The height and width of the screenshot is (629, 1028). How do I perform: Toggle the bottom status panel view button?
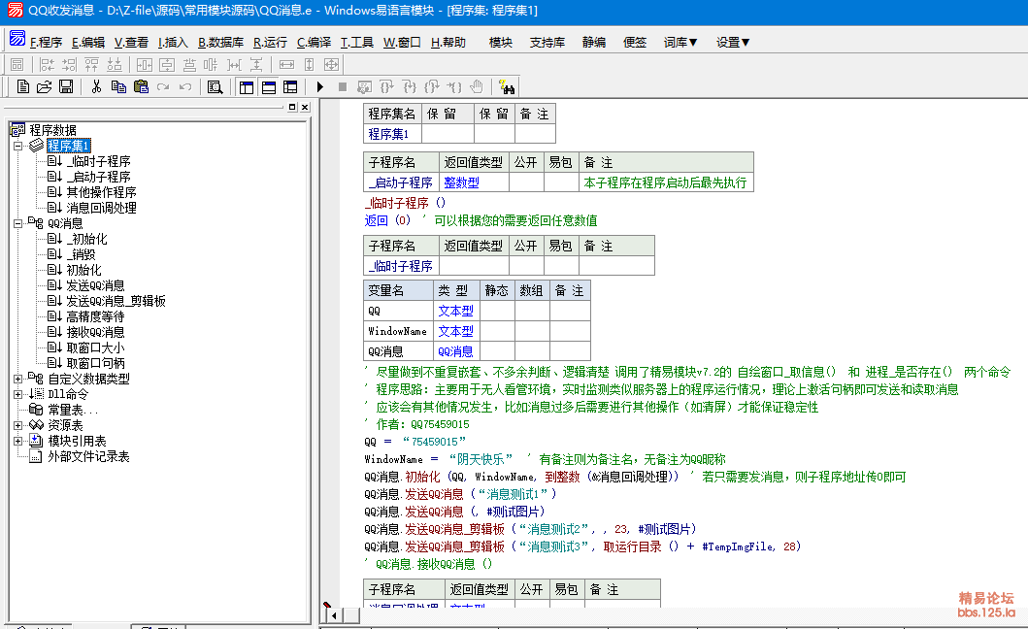[269, 86]
